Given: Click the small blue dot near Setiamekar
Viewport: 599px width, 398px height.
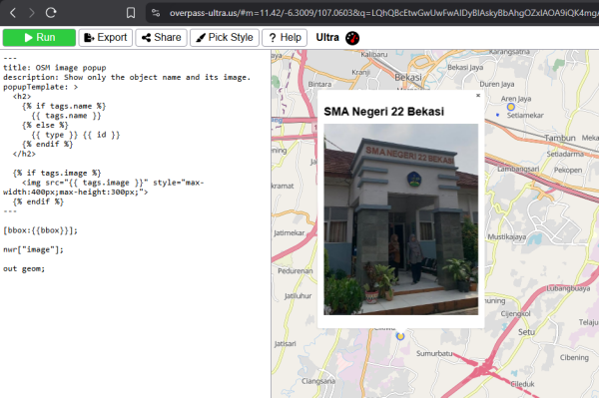Looking at the screenshot, I should (x=497, y=115).
